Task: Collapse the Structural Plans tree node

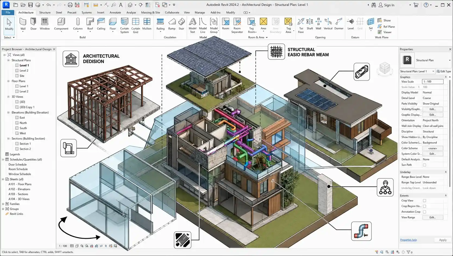Action: [x=8, y=60]
